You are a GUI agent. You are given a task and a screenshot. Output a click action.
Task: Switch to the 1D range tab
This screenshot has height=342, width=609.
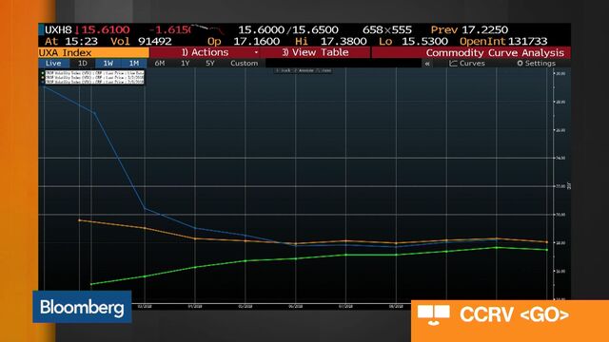point(83,64)
